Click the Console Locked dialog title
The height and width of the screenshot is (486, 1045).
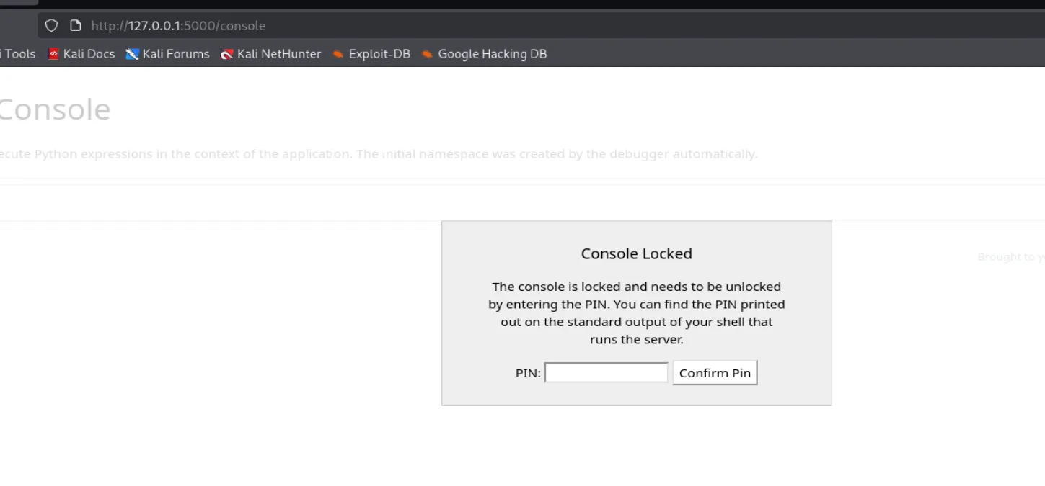point(636,253)
